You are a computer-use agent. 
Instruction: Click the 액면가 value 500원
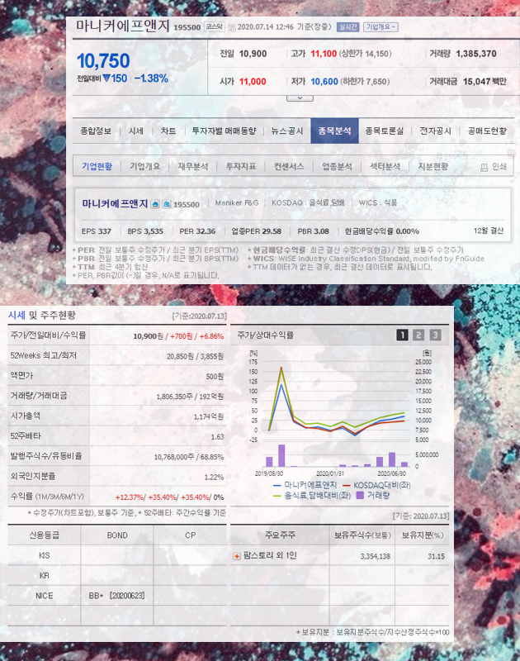click(215, 377)
